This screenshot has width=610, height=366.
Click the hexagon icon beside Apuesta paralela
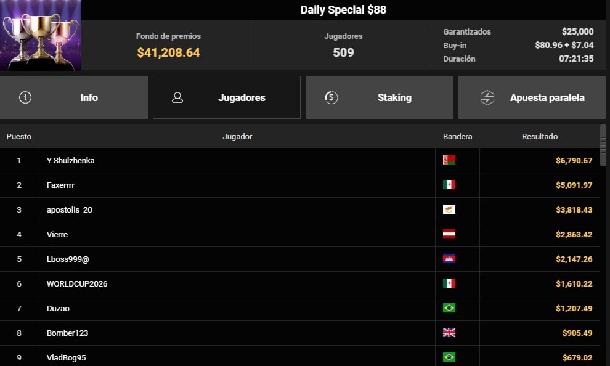[x=486, y=97]
